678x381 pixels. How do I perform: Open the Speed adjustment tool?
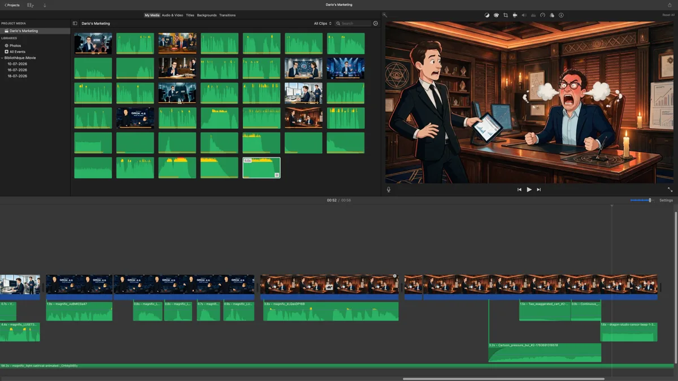point(542,15)
